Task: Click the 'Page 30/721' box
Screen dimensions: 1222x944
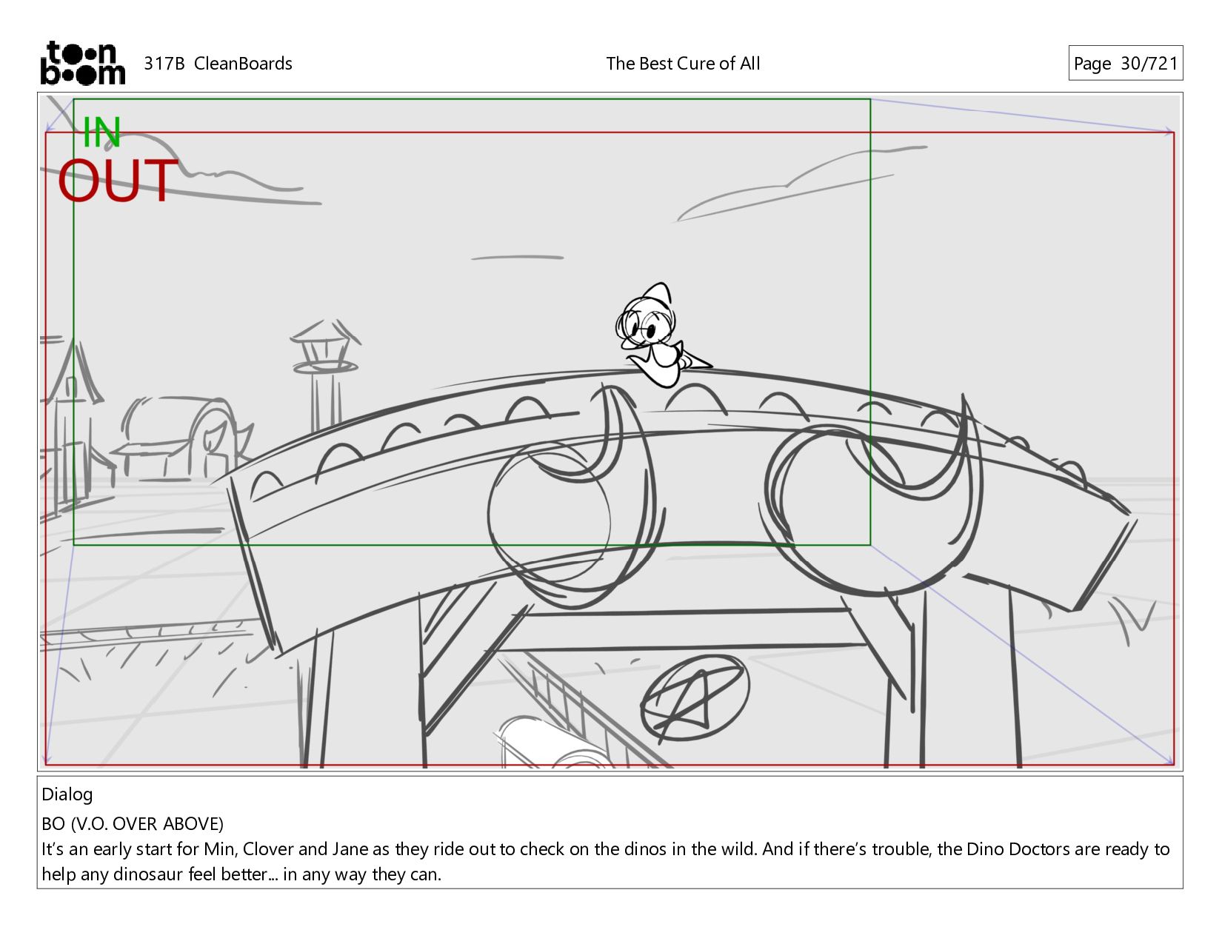Action: (1125, 63)
